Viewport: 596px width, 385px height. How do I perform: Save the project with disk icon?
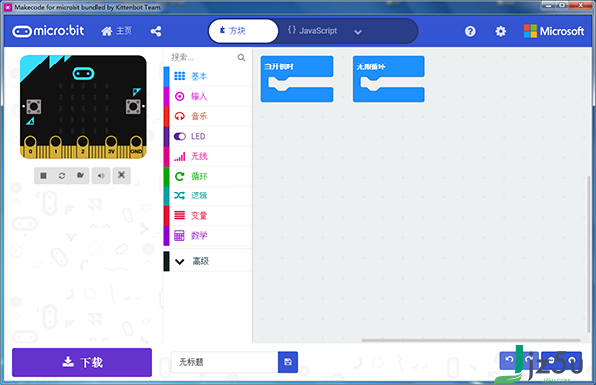click(x=288, y=362)
